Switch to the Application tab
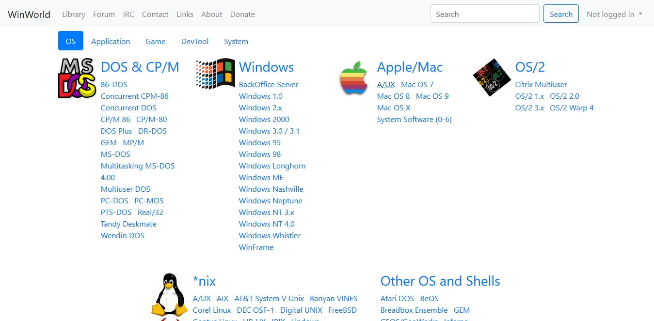The image size is (654, 321). 111,41
